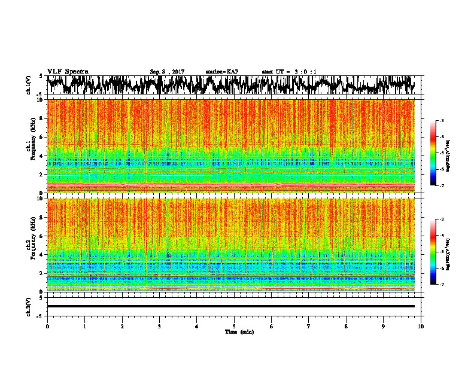Click the "-5" label on ch.2 color bar
474x366 pixels.
(442, 252)
